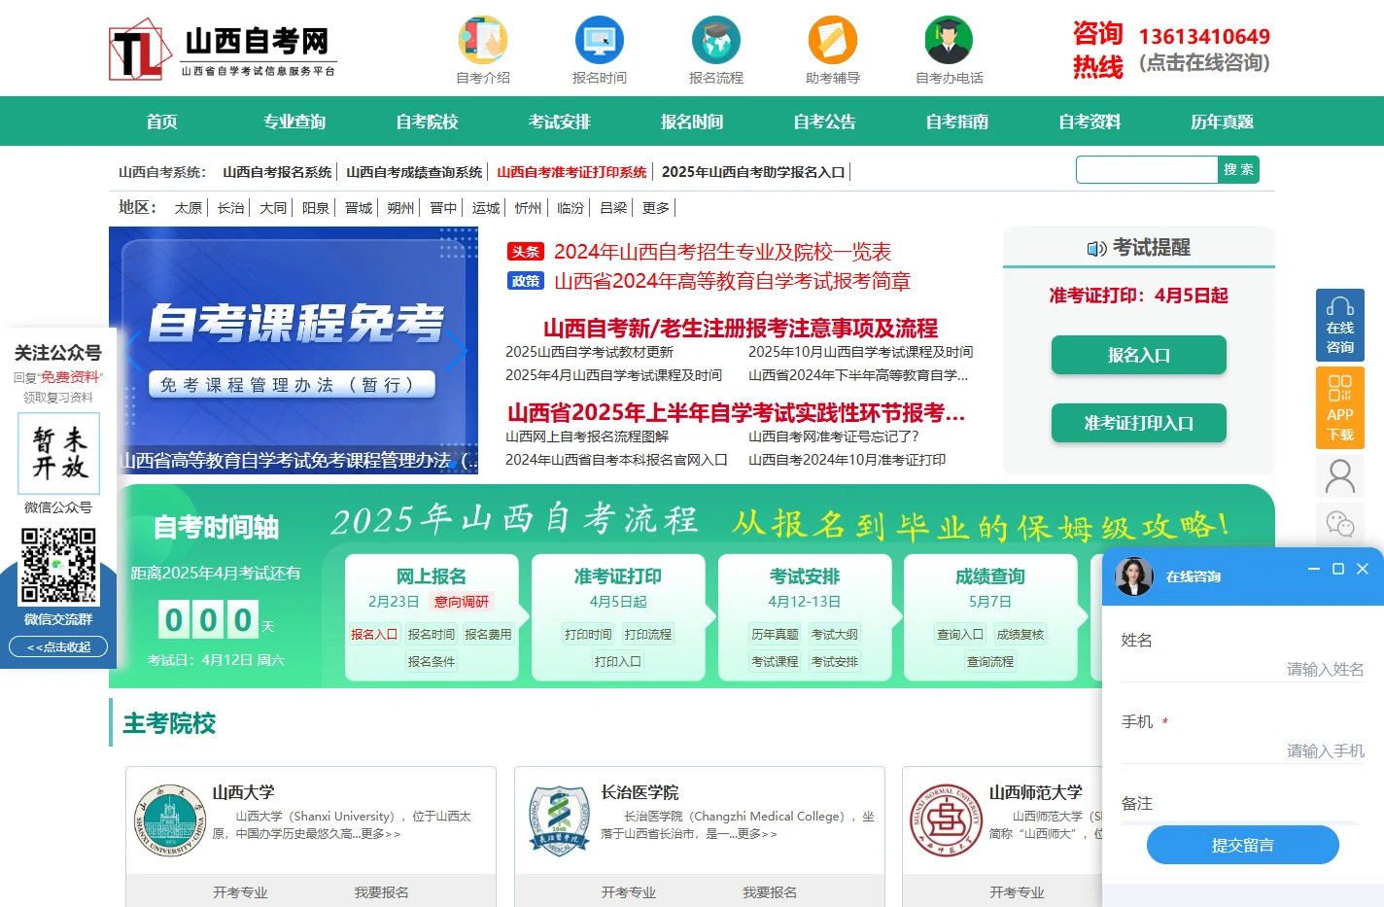Viewport: 1384px width, 907px height.
Task: Click the WeChat chat sidebar icon
Action: [1340, 525]
